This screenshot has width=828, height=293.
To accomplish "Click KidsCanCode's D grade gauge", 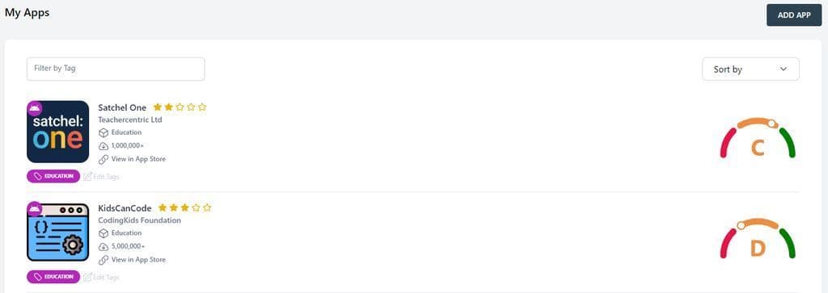I will [758, 239].
